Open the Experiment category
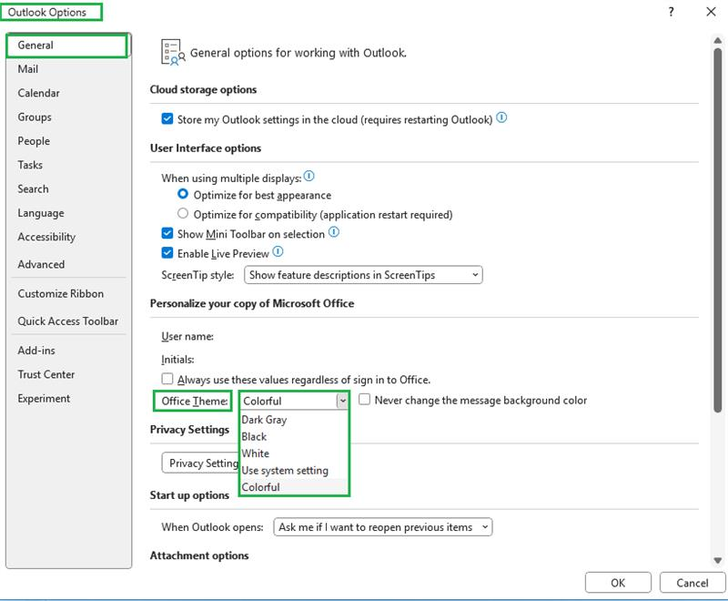 [x=67, y=399]
